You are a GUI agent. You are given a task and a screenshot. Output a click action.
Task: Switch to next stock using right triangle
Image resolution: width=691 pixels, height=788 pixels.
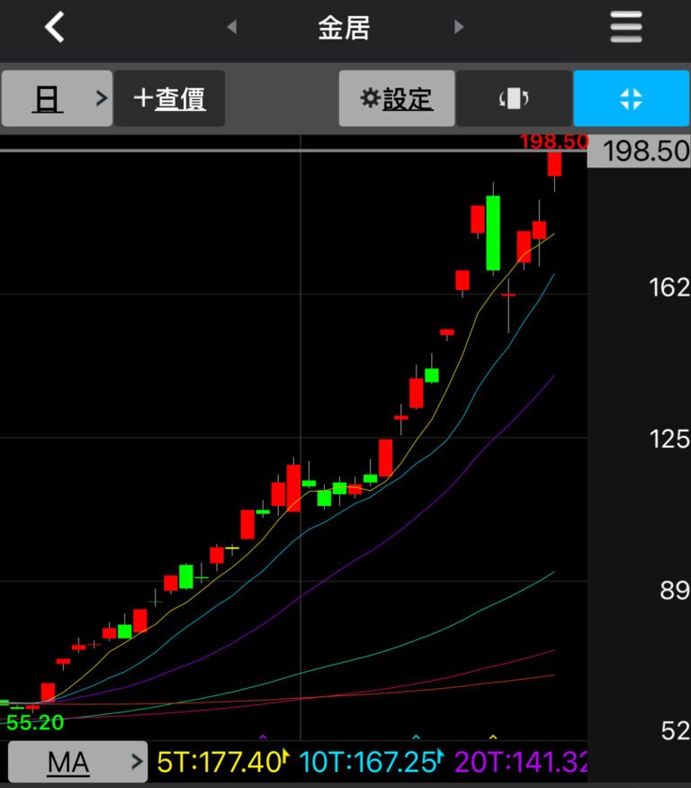[459, 27]
